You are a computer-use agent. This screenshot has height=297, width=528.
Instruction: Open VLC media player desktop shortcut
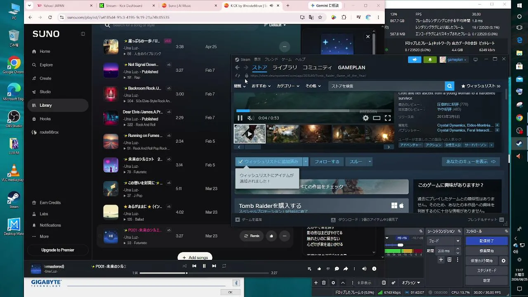14,173
